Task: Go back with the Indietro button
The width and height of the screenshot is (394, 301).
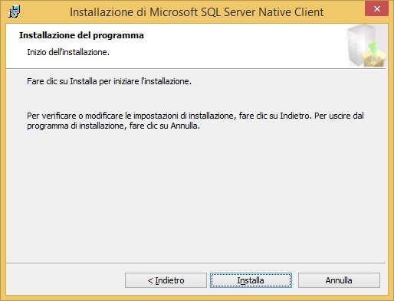Action: click(x=166, y=280)
